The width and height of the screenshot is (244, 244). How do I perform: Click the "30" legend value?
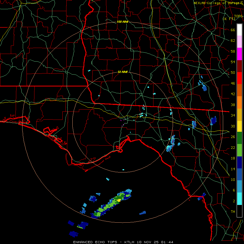[x=233, y=126]
